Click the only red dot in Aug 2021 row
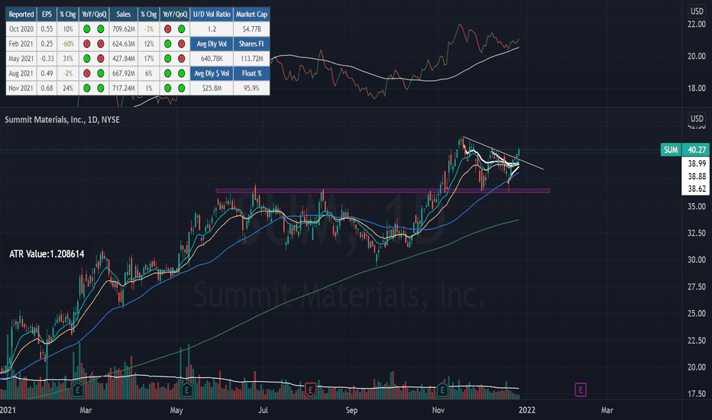 coord(87,73)
